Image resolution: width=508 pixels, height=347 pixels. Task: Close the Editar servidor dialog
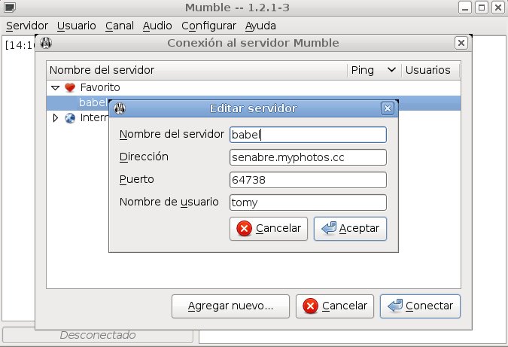387,108
